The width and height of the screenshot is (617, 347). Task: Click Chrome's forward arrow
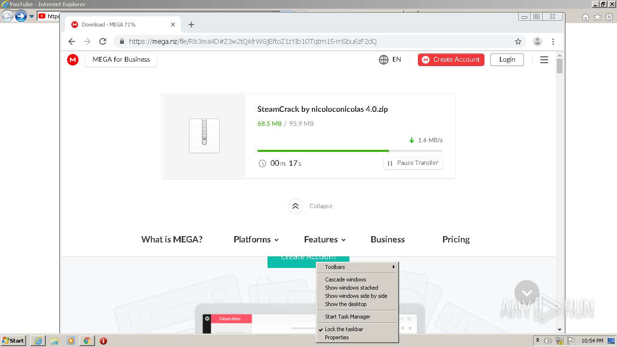click(87, 41)
